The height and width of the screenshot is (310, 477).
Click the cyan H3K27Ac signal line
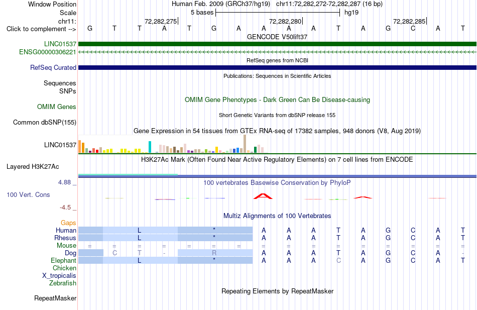click(x=128, y=174)
